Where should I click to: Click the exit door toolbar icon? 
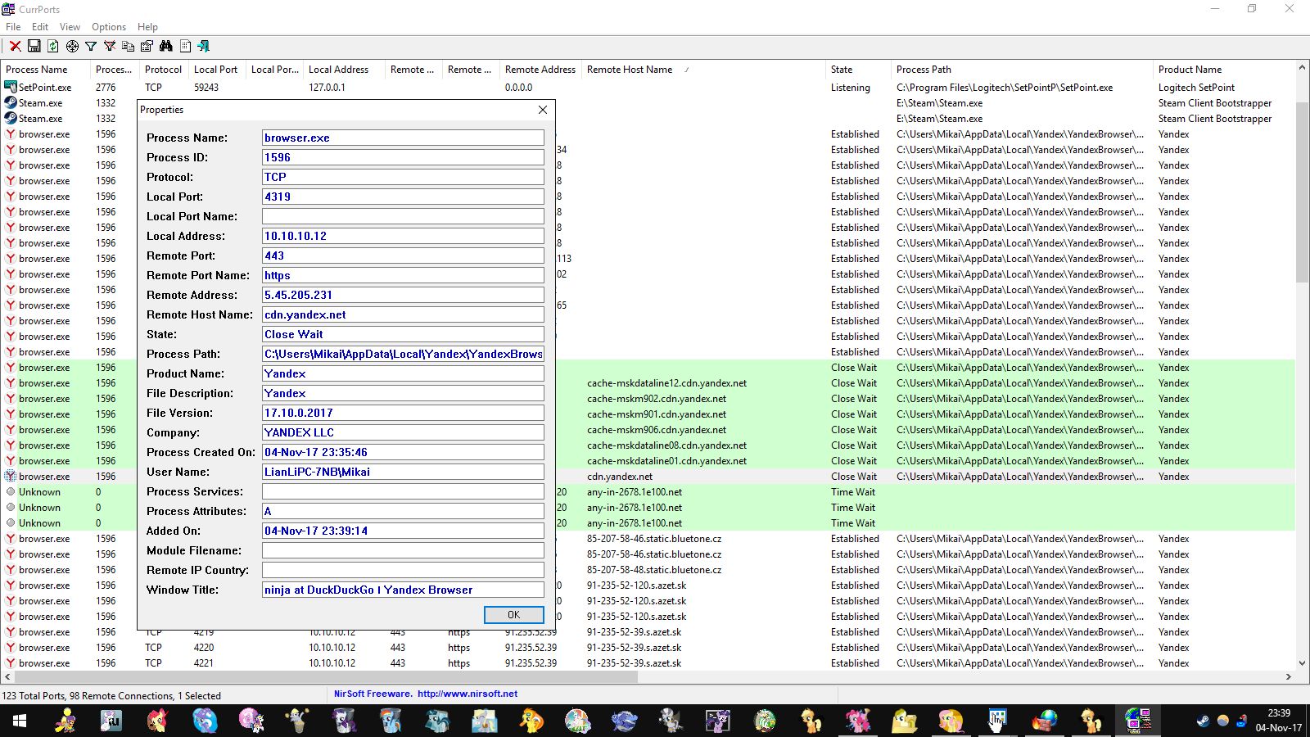tap(204, 47)
